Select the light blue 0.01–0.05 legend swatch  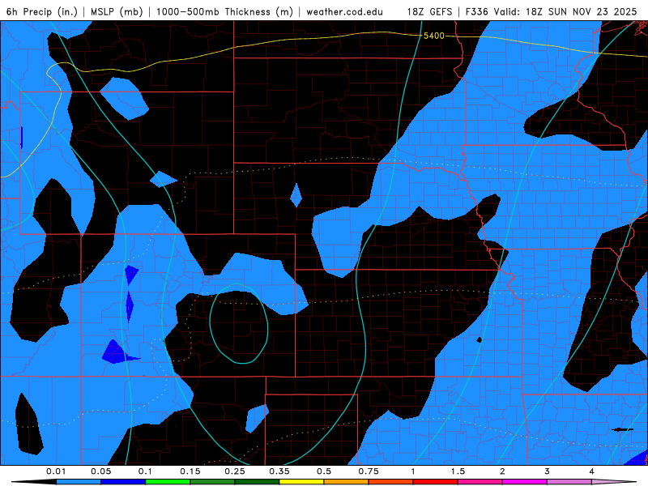79,482
